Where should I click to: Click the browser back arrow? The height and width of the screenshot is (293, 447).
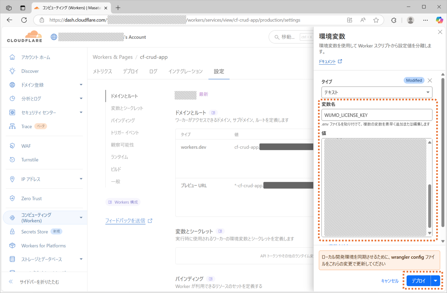point(10,20)
